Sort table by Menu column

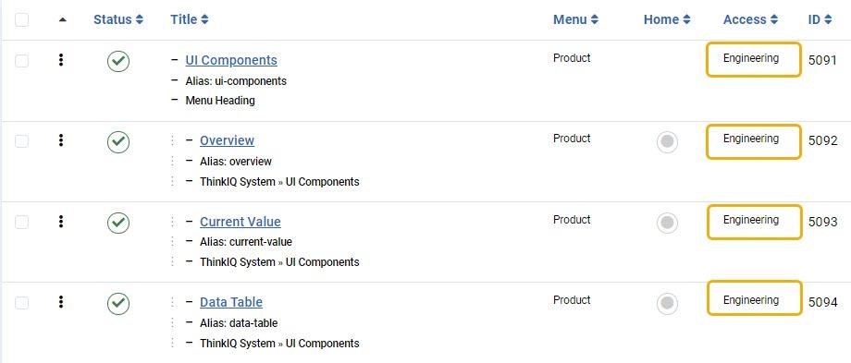576,19
